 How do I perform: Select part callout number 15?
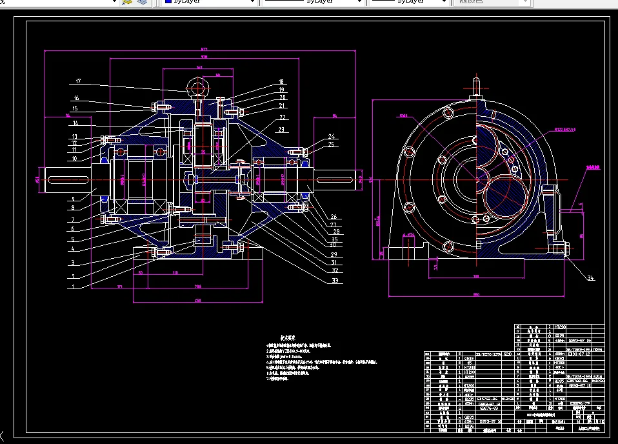(x=75, y=108)
